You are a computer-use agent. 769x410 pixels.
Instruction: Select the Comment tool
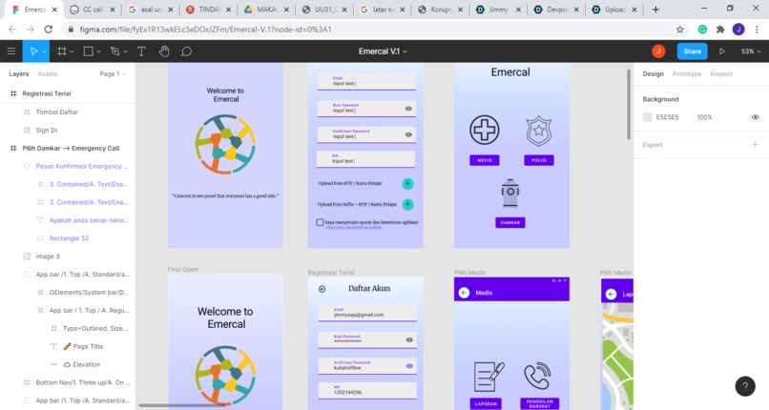click(186, 51)
